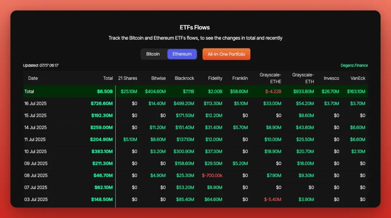
Task: Select Blackrock's $171.50M value
Action: click(184, 116)
